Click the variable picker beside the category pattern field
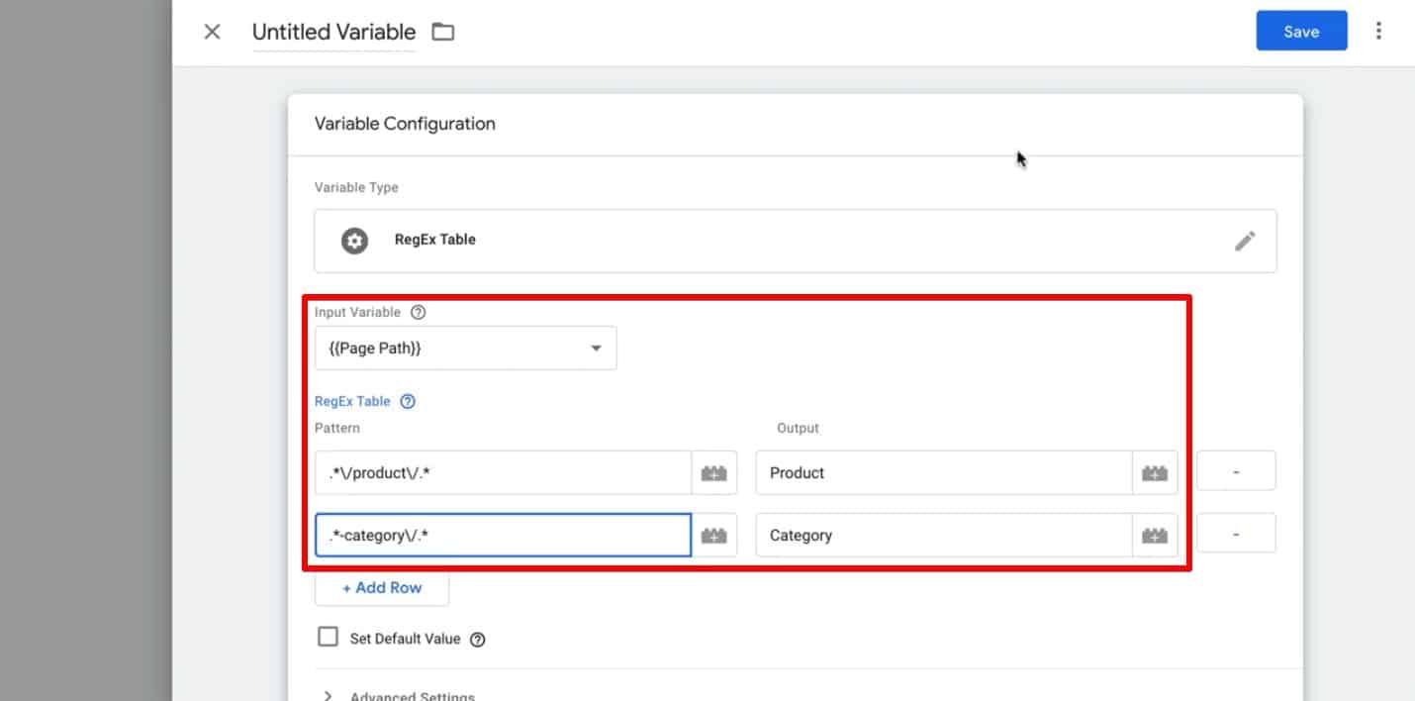This screenshot has height=701, width=1415. [715, 535]
